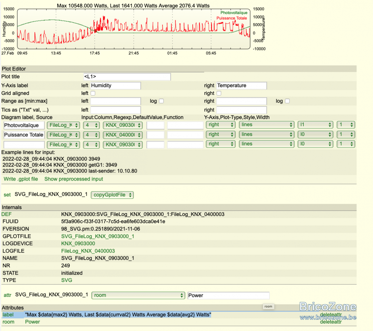Click the attr command link
This screenshot has height=331, width=373.
coord(7,295)
